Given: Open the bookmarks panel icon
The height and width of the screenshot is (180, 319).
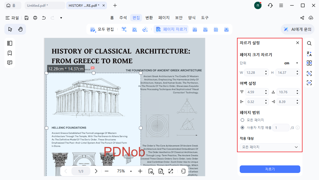Looking at the screenshot, I should click(x=9, y=53).
